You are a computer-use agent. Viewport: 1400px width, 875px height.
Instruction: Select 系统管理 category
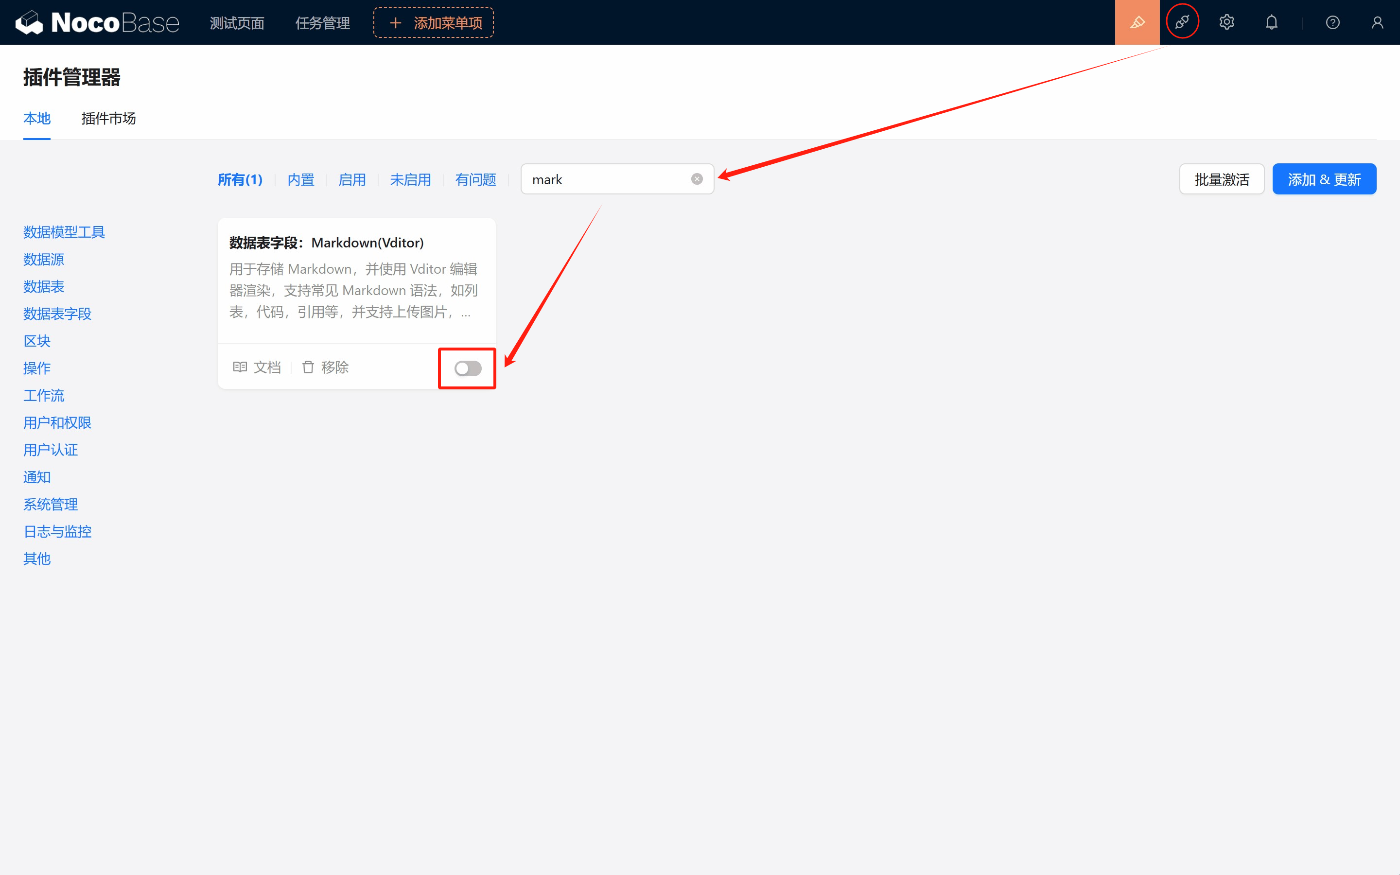pyautogui.click(x=51, y=504)
